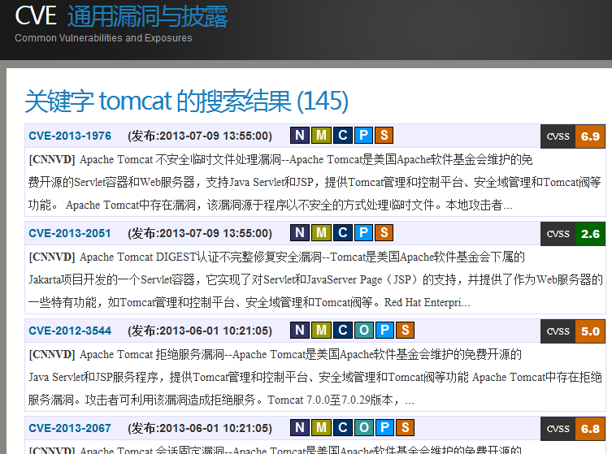The width and height of the screenshot is (612, 454).
Task: Click the CVSS 5.0 score badge
Action: [572, 331]
